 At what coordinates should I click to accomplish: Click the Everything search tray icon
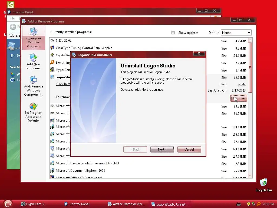coord(259,204)
